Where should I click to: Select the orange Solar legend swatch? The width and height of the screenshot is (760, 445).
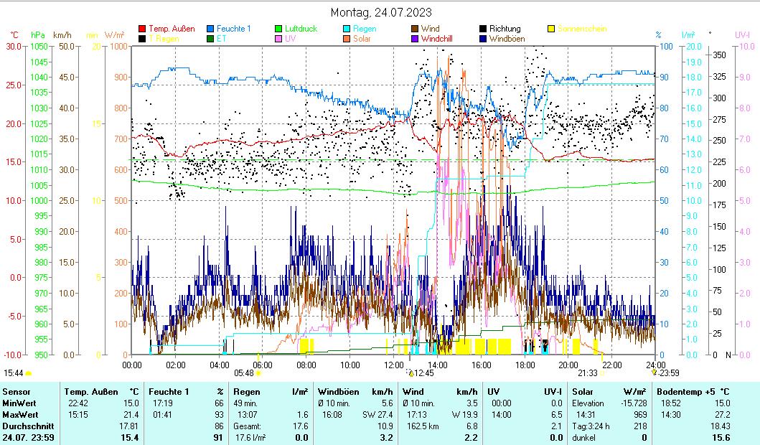pos(347,39)
